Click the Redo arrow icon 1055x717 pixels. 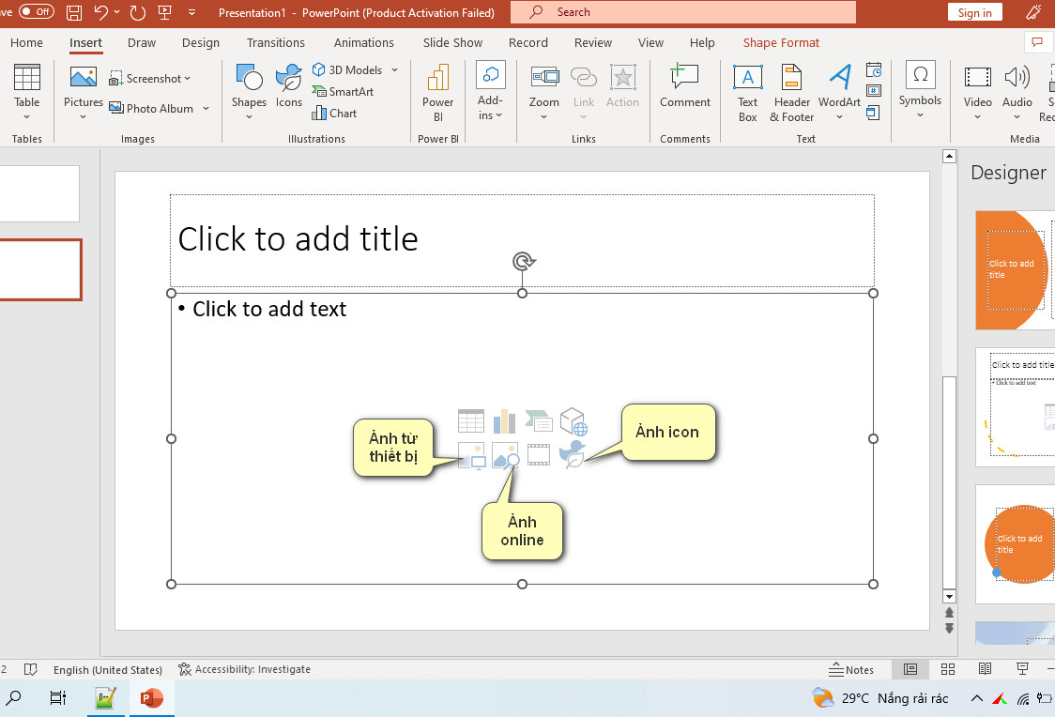(138, 12)
